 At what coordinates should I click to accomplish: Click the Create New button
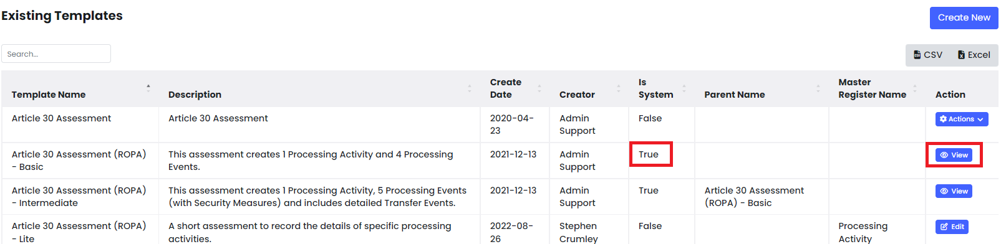964,17
